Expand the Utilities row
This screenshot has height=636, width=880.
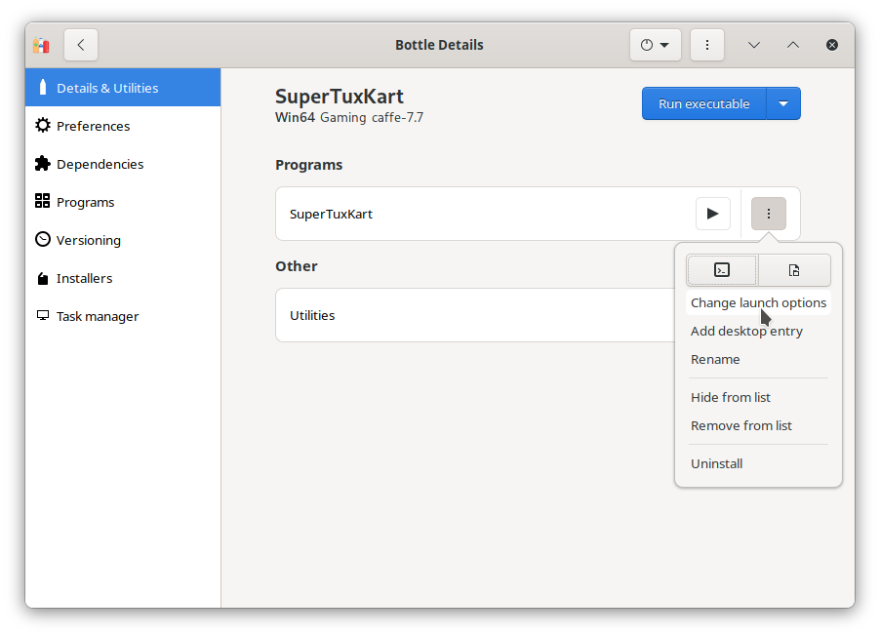(x=475, y=315)
